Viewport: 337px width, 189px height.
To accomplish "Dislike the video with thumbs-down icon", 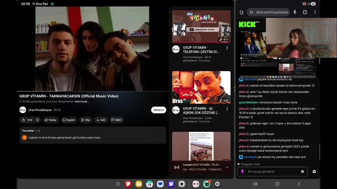I will tap(37, 120).
